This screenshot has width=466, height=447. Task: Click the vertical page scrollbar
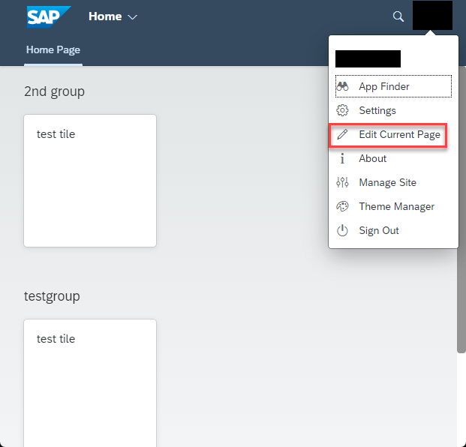[461, 209]
